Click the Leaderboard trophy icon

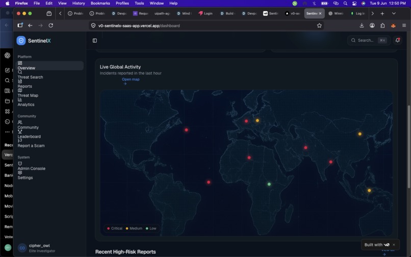[20, 132]
